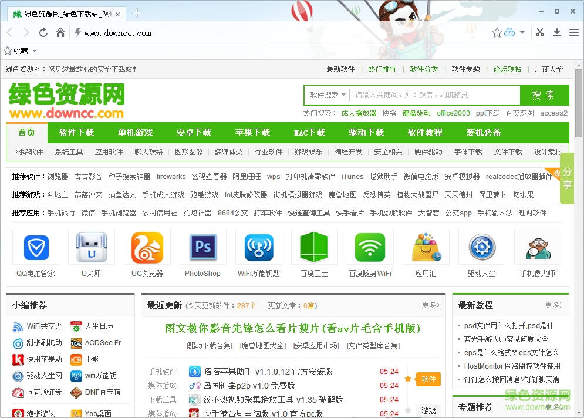Viewport: 584px width, 418px height.
Task: Open the 论坛转帖 top link
Action: 507,69
